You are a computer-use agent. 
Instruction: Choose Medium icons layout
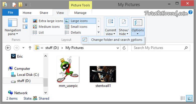(46, 26)
